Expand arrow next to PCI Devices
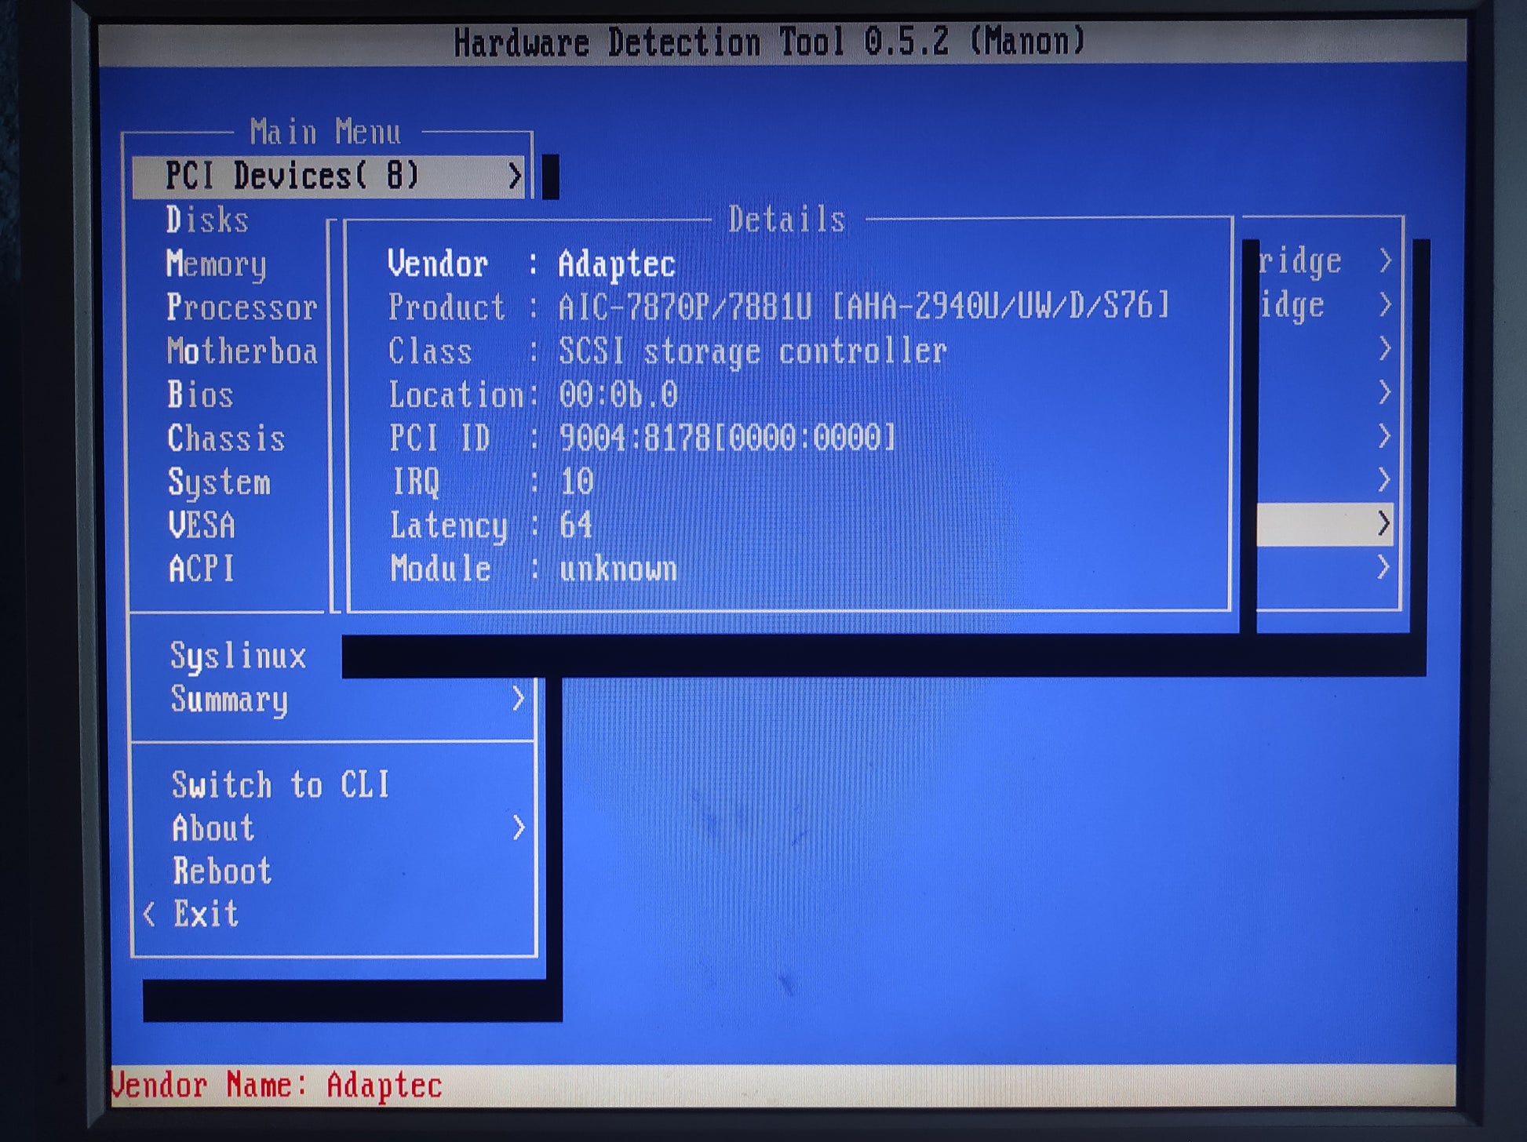 (x=515, y=176)
